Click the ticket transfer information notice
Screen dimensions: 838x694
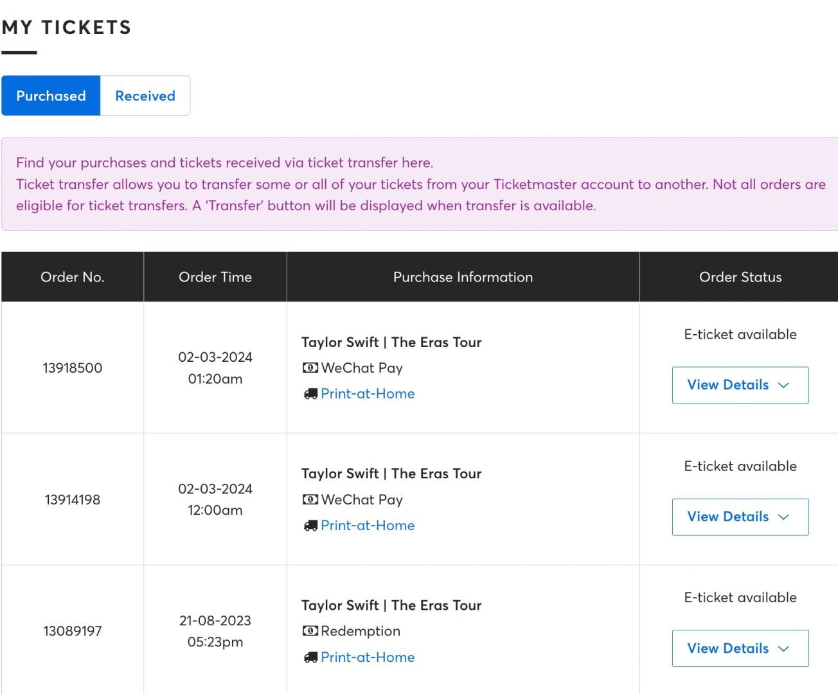click(x=420, y=184)
